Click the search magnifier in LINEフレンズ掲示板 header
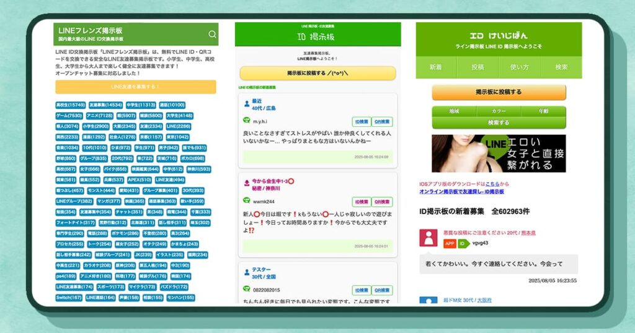Screen dimensions: 635x333 coord(212,35)
